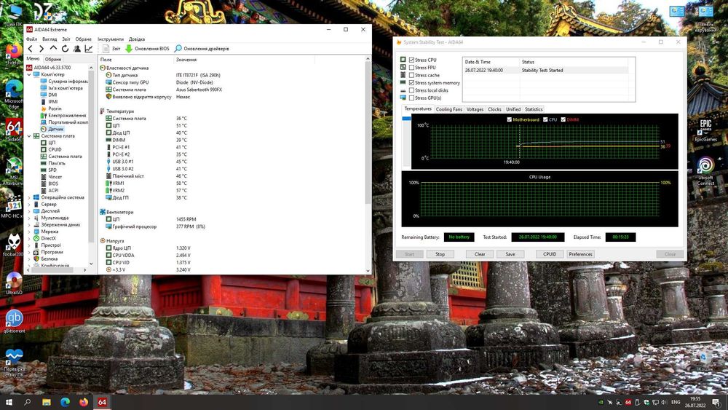The width and height of the screenshot is (728, 410).
Task: Open the qBittorrent desktop shortcut
Action: 14,321
